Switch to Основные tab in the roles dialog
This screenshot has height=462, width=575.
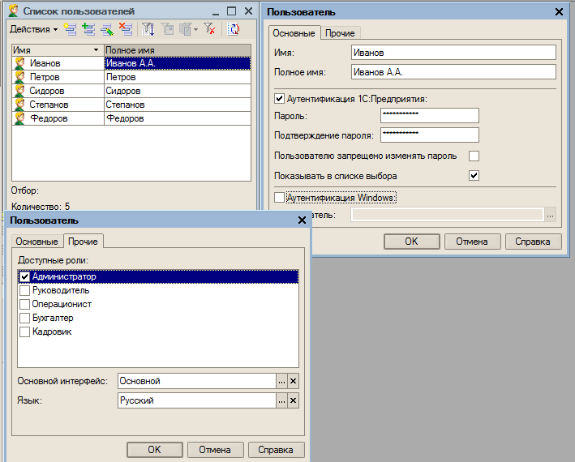point(37,242)
